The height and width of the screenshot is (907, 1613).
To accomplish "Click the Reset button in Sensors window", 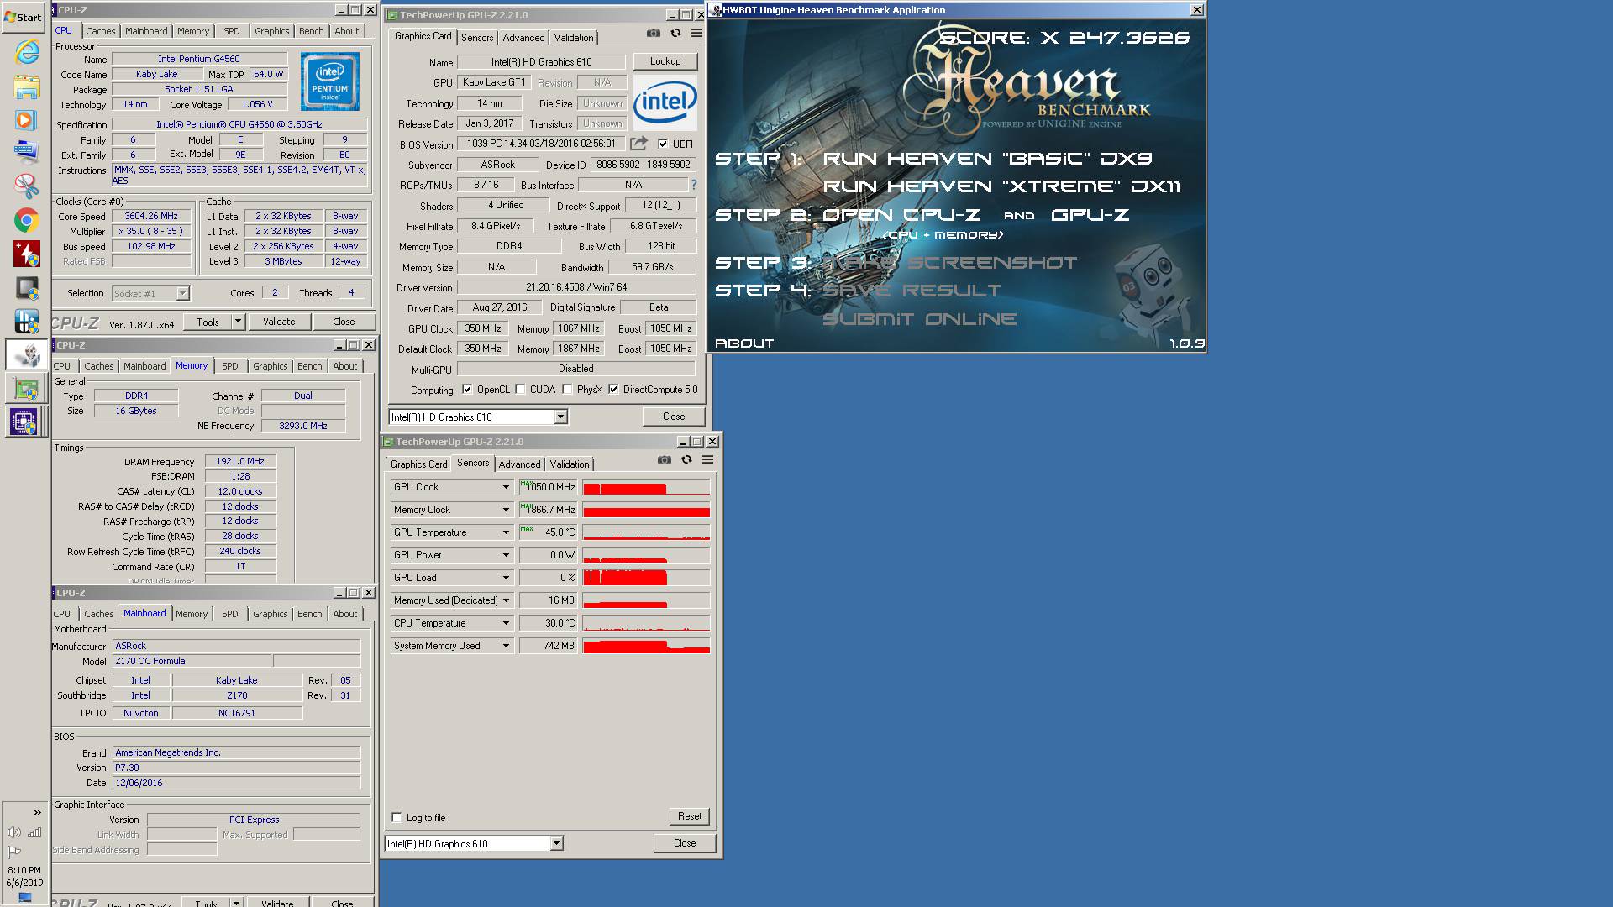I will click(690, 816).
